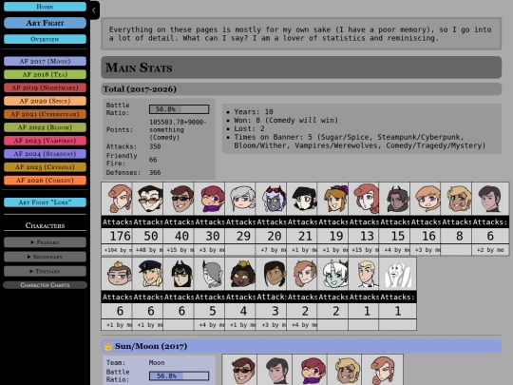Click the Friendly Fire value 66
Viewport: 513px width, 385px height.
(x=153, y=160)
